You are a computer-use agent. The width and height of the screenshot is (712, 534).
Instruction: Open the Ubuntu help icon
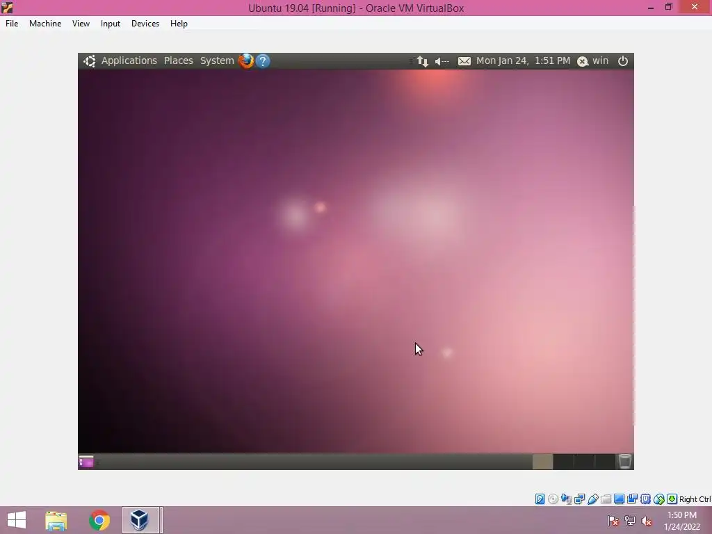tap(263, 61)
